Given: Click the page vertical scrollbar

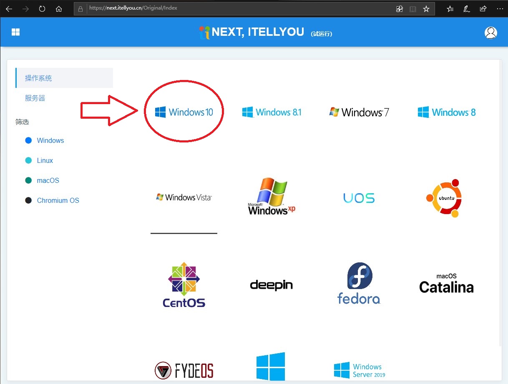Looking at the screenshot, I should point(501,202).
